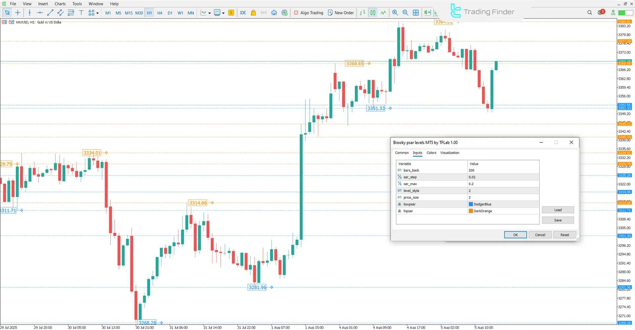Screen dimensions: 635x330
Task: Toggle candlestick chart display mode
Action: 373,13
